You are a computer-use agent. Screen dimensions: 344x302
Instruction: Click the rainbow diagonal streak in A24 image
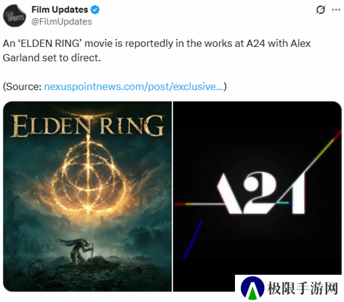[323, 150]
